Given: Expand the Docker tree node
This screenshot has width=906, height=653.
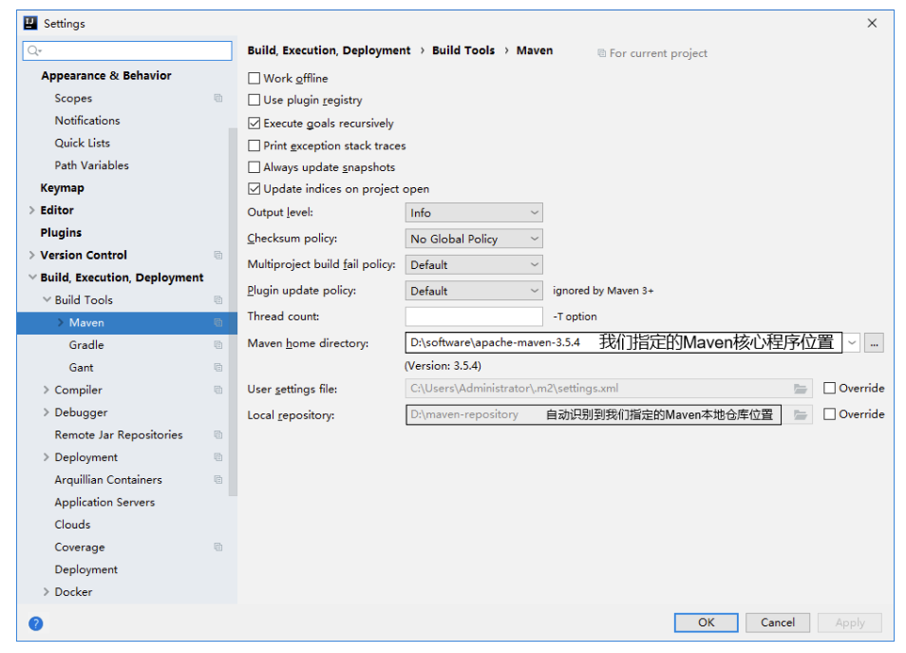Looking at the screenshot, I should point(47,591).
